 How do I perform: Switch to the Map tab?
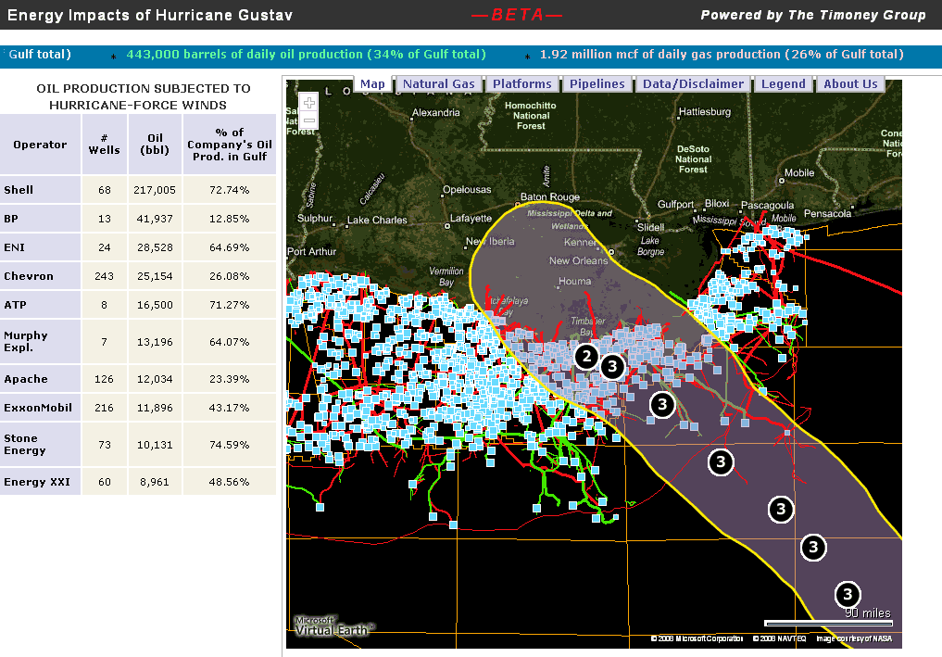372,84
